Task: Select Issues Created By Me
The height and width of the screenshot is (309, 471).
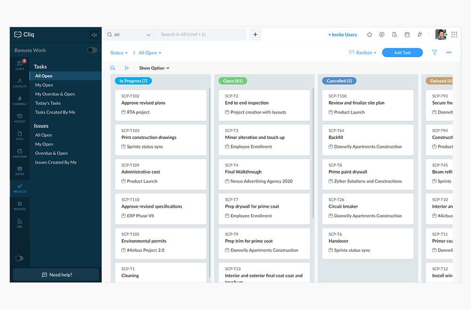Action: pos(56,162)
